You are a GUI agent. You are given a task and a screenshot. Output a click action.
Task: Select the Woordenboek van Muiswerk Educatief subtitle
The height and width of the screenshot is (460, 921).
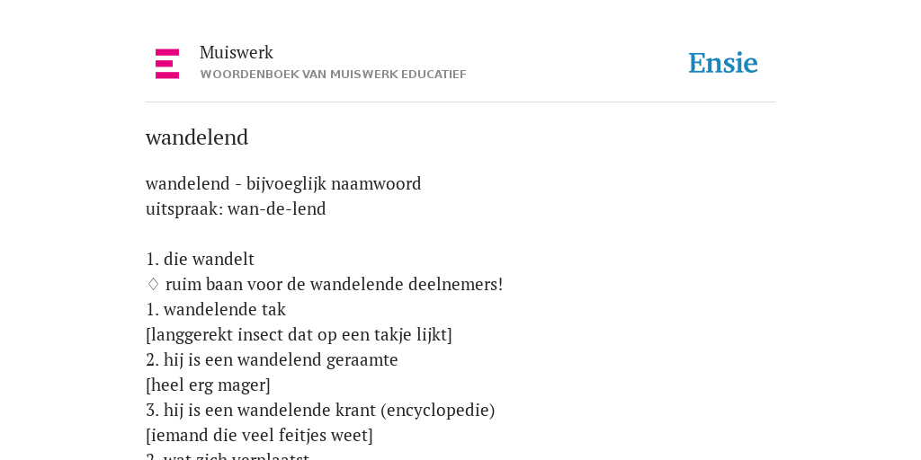tap(333, 75)
